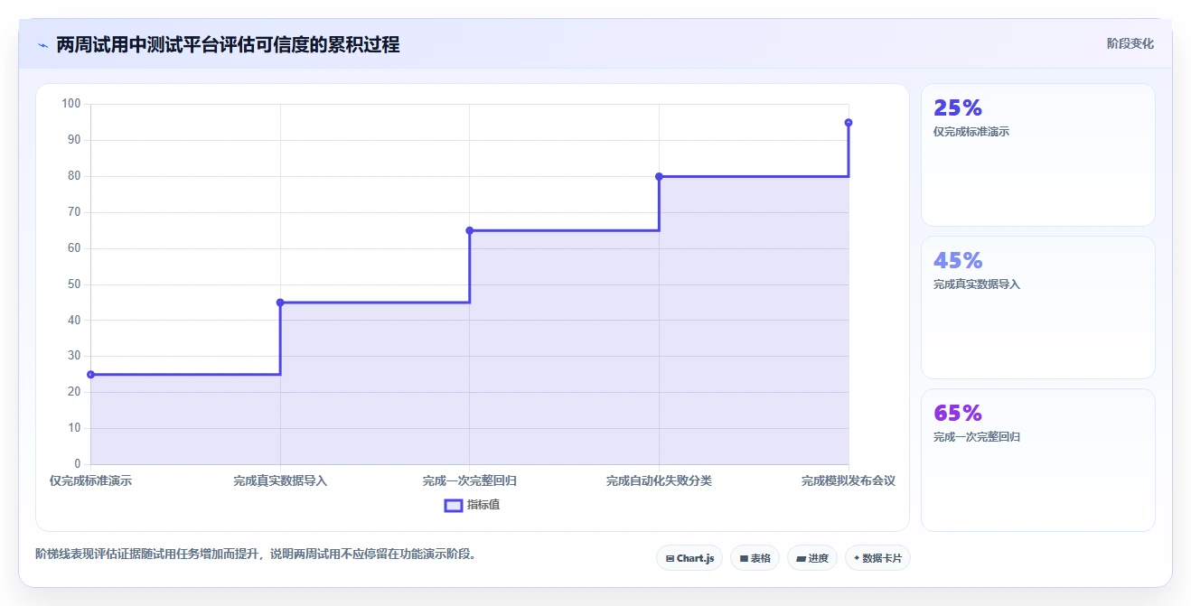Click the lightning icon beside the chart title
Viewport: 1191px width, 606px height.
(x=42, y=45)
